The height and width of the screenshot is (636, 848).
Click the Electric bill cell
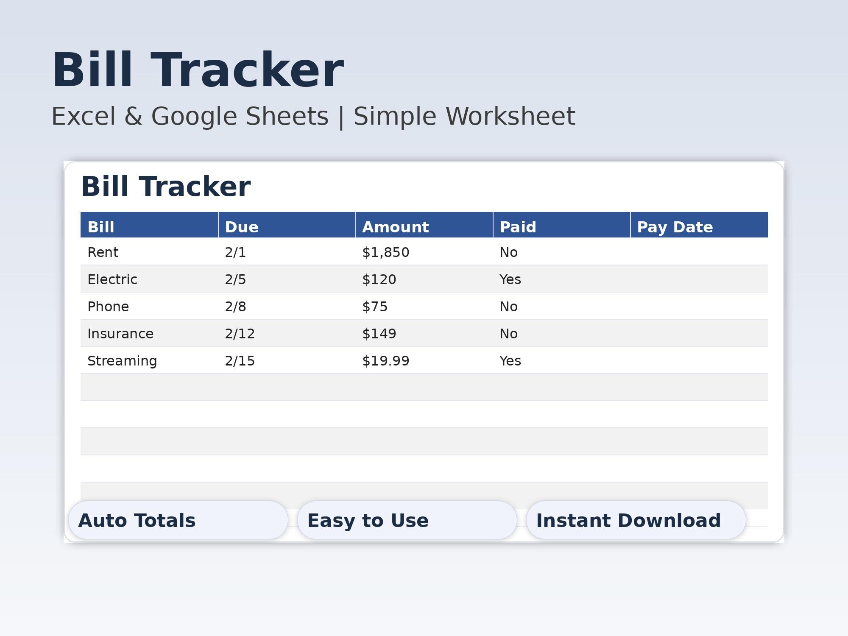pos(149,279)
